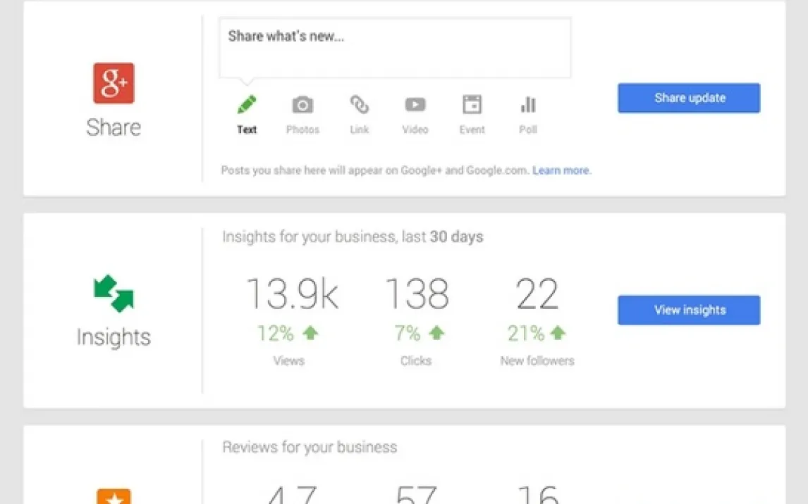
Task: Select the Link chain icon
Action: click(360, 106)
